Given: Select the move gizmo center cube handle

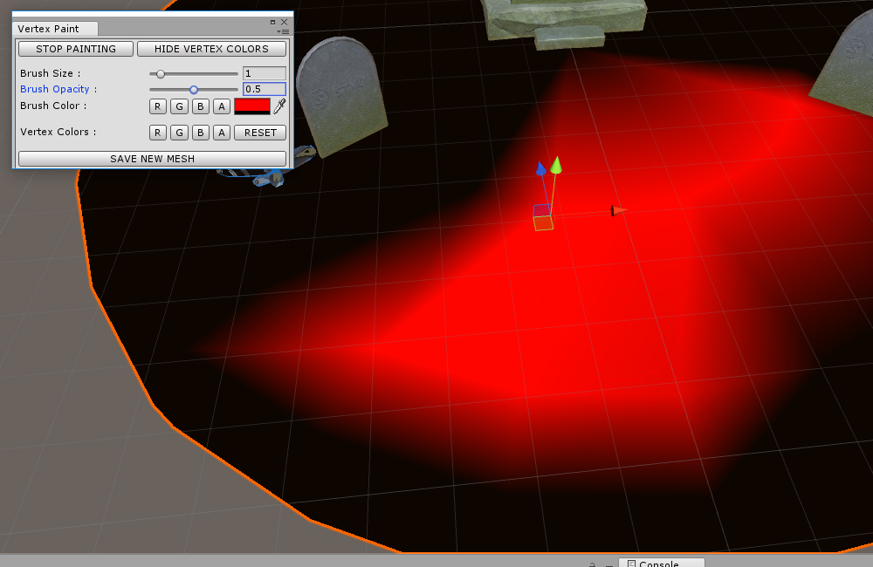Looking at the screenshot, I should click(x=543, y=217).
